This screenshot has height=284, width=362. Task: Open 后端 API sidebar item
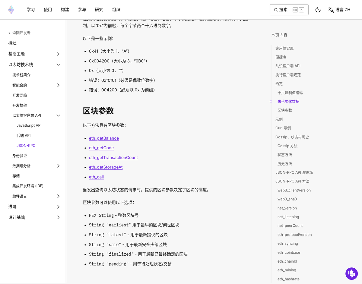[x=24, y=135]
